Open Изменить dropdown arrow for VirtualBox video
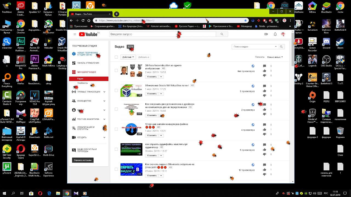Image resolution: width=351 pixels, height=197 pixels. pos(161,94)
